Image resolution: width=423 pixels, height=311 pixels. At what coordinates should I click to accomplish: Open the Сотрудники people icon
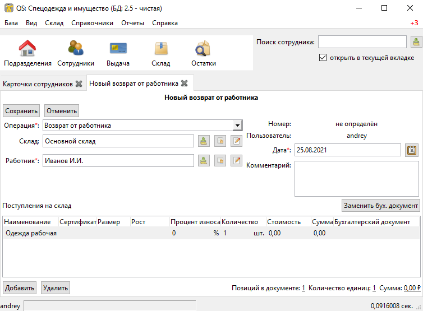coord(76,48)
